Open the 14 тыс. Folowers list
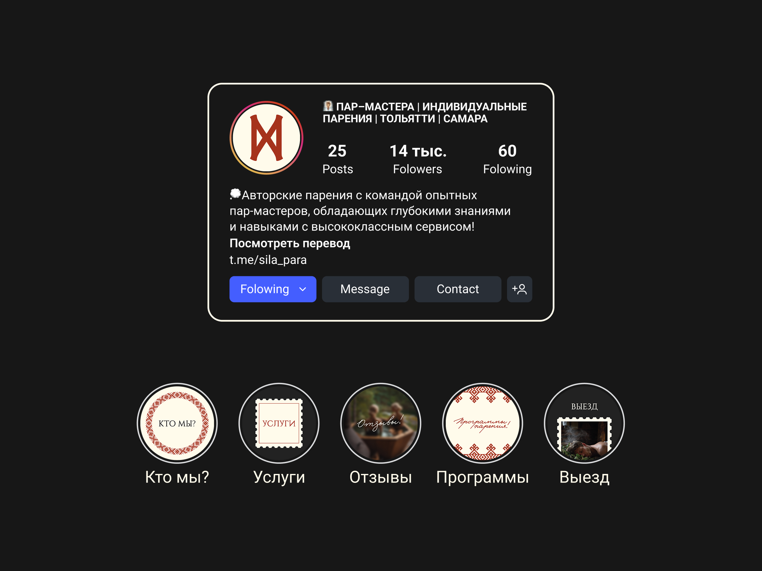This screenshot has height=571, width=762. click(418, 159)
